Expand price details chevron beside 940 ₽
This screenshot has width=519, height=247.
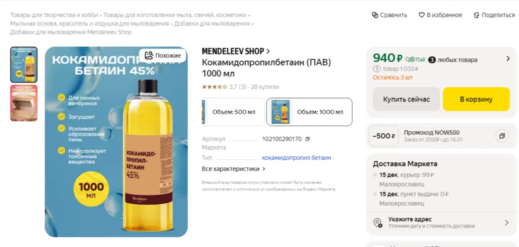508,59
